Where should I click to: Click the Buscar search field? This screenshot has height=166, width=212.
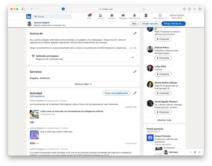pyautogui.click(x=53, y=16)
